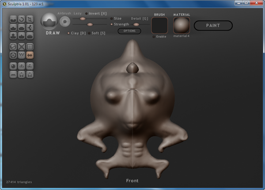Click the large DRAW tool sphere icon
Viewport: 265px width, 190px height.
coord(49,22)
